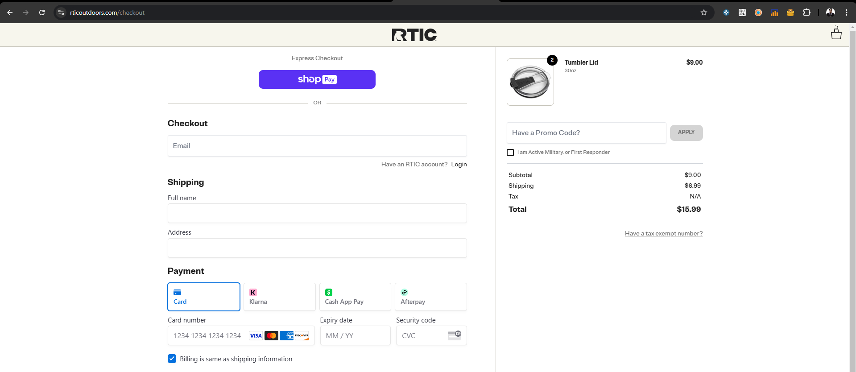Pay with Shop Pay express checkout
Image resolution: width=856 pixels, height=372 pixels.
click(x=317, y=79)
